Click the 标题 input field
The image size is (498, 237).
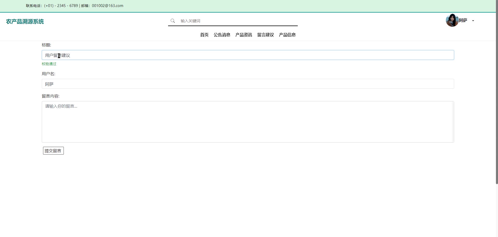[248, 55]
